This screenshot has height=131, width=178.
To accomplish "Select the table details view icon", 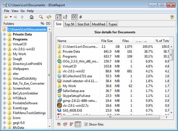I will pyautogui.click(x=78, y=124).
